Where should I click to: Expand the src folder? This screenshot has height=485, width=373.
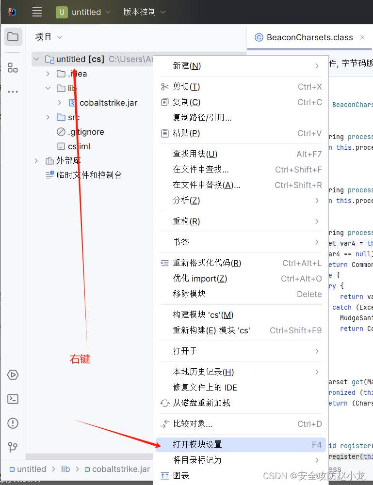tap(48, 117)
